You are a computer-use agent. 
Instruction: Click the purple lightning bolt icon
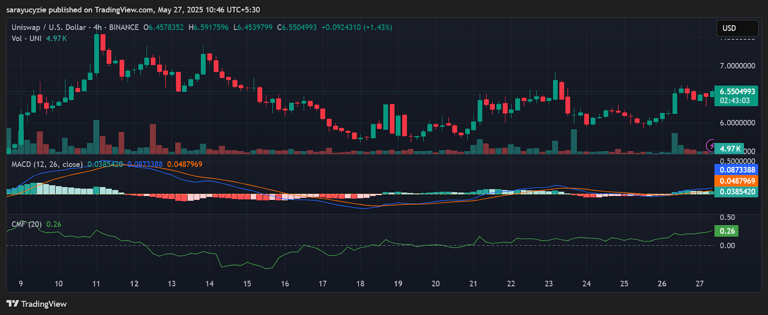pyautogui.click(x=710, y=145)
